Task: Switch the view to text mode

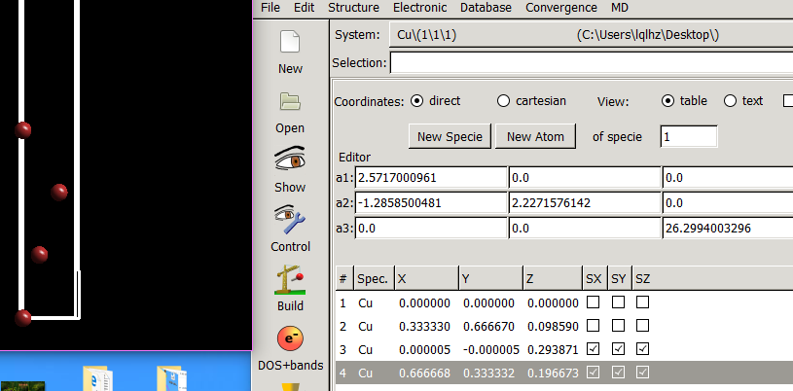Action: click(x=730, y=101)
